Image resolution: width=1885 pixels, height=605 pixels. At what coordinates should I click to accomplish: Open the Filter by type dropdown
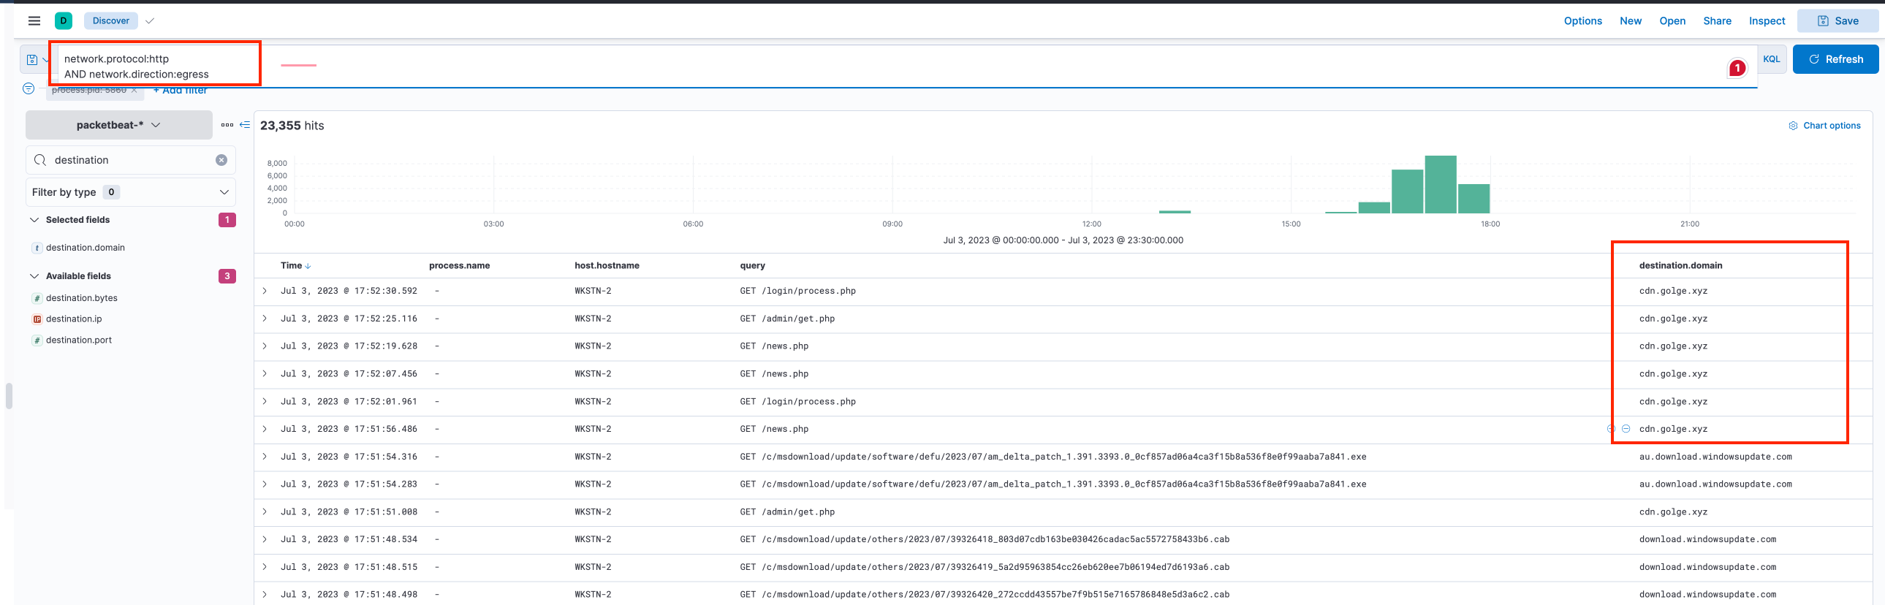(131, 192)
